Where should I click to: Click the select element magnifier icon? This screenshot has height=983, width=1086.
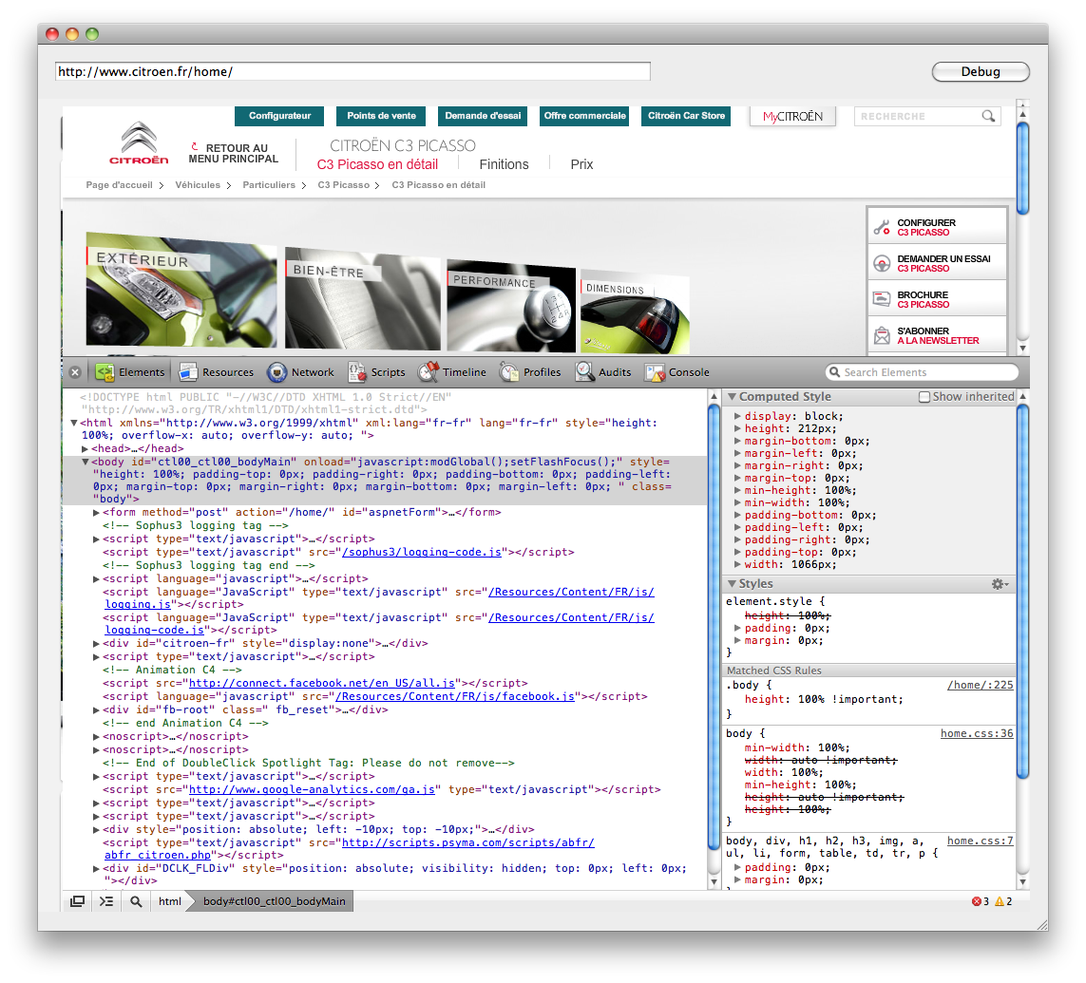[136, 901]
